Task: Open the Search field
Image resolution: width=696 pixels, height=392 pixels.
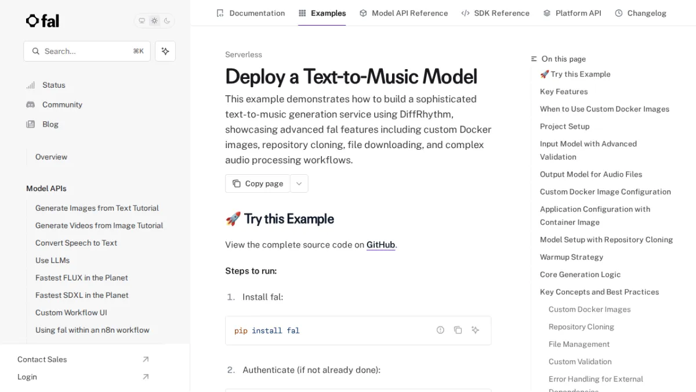Action: point(87,51)
